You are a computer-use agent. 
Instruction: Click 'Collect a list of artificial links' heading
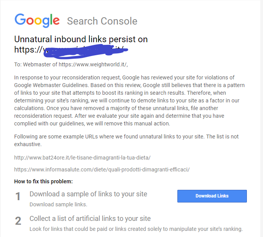coord(90,219)
